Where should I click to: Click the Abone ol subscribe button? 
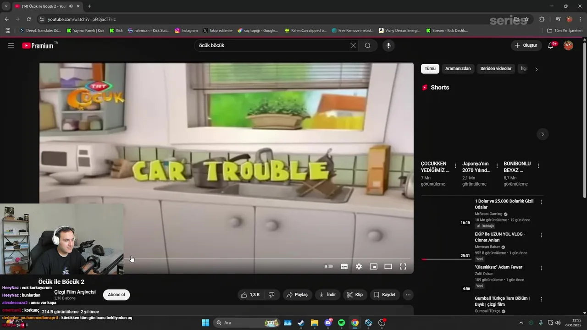(116, 295)
